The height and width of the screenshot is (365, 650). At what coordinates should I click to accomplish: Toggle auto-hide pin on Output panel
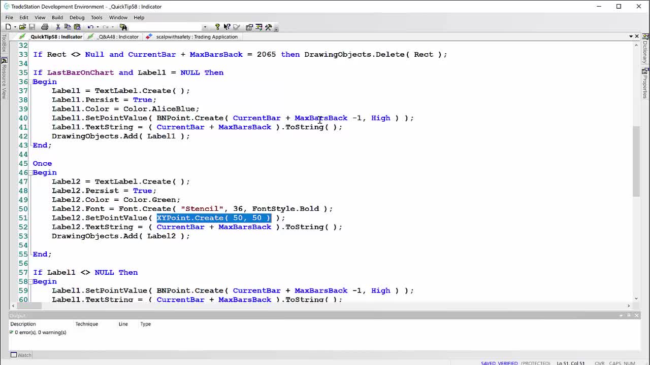click(629, 315)
